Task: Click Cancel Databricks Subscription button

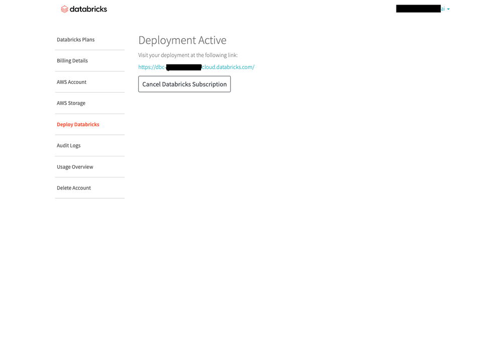Action: [x=184, y=84]
